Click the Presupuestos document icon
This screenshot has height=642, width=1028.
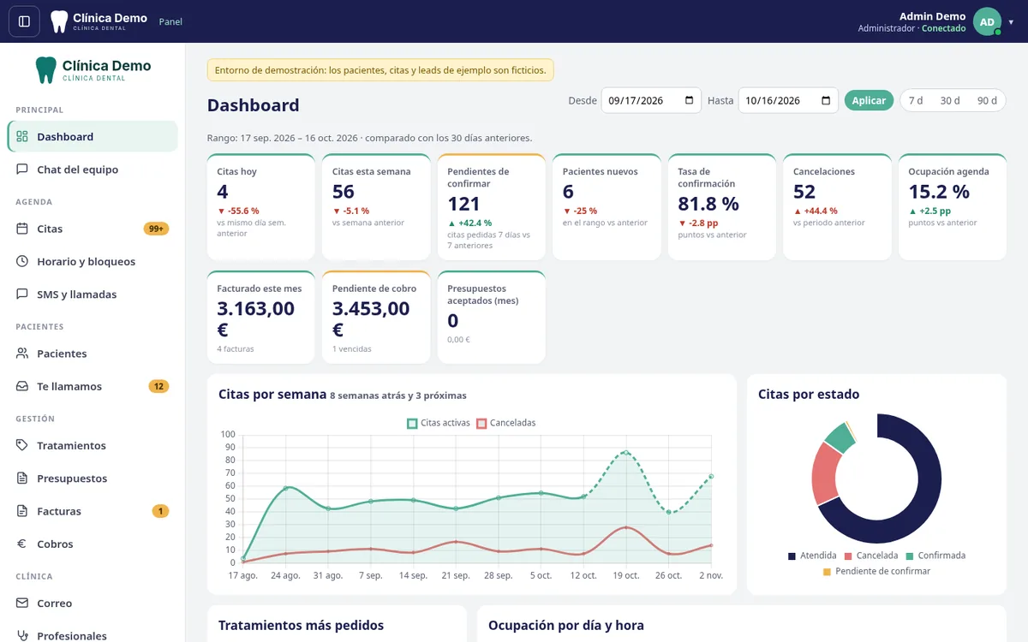pos(22,478)
